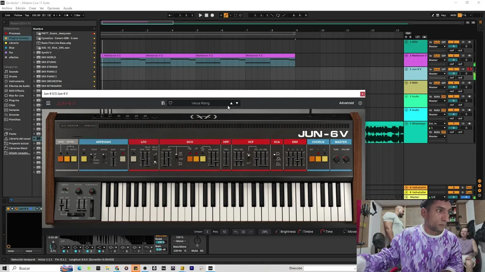Image resolution: width=485 pixels, height=272 pixels.
Task: Arm the Arrangement record button
Action: [x=212, y=15]
